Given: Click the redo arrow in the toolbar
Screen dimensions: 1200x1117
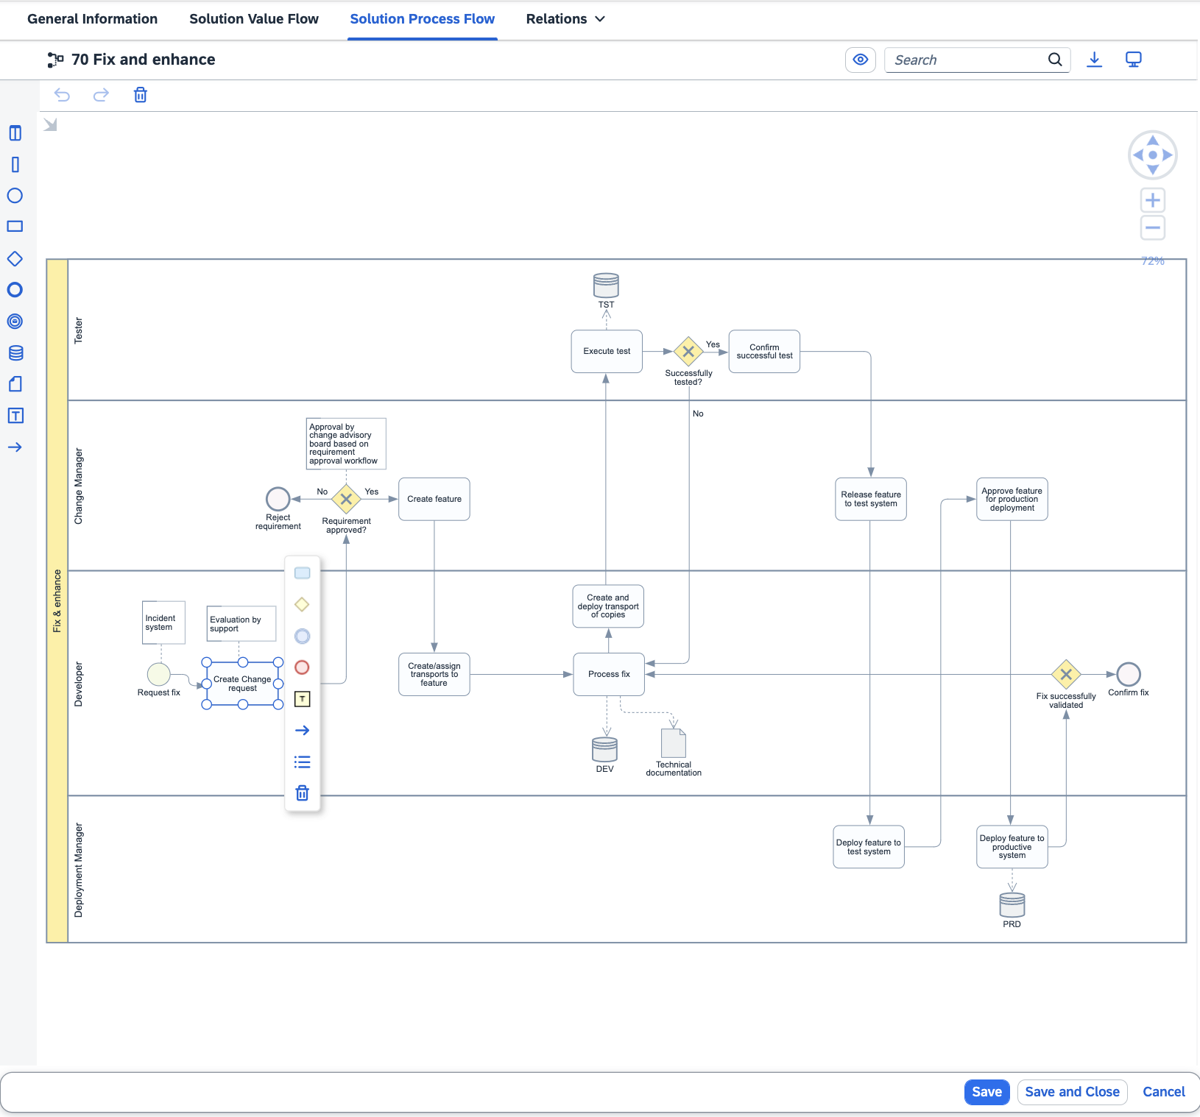Looking at the screenshot, I should 101,95.
